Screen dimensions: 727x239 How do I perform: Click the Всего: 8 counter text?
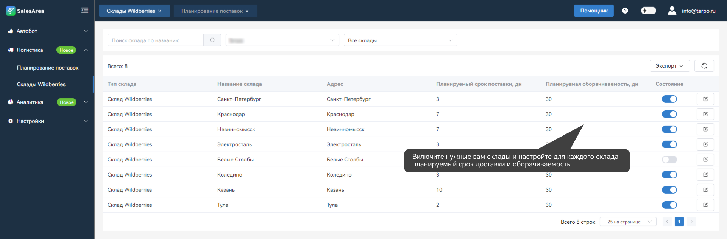[x=118, y=66]
